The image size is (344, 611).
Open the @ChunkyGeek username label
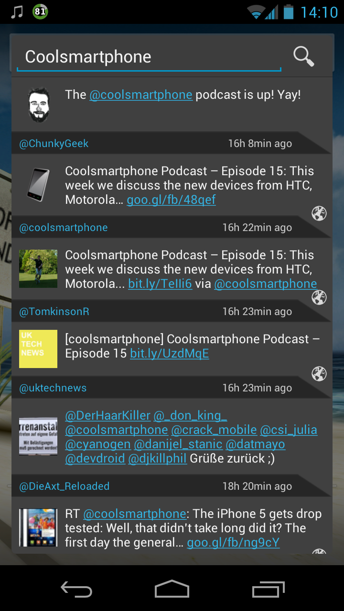[x=54, y=144]
